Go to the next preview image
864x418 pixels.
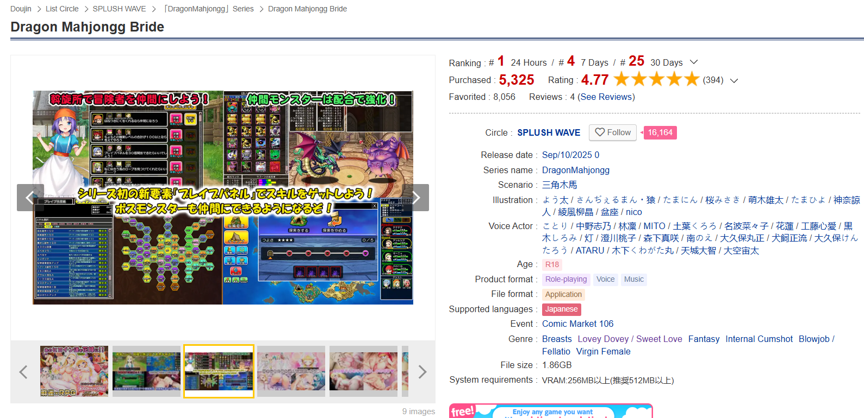(415, 198)
